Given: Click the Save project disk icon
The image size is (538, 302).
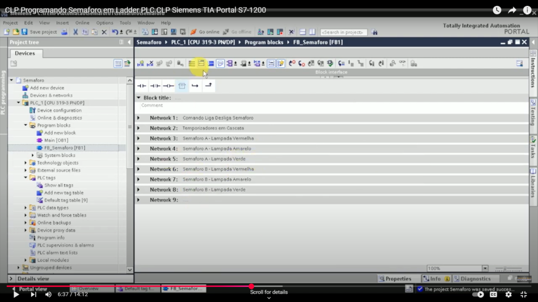Looking at the screenshot, I should point(24,32).
